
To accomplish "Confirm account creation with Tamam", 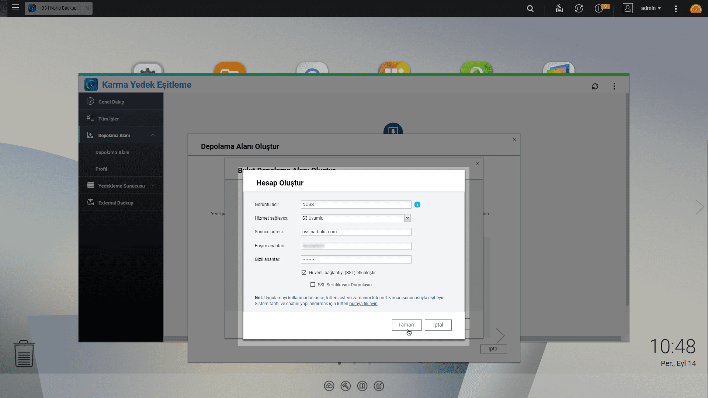I will (406, 325).
